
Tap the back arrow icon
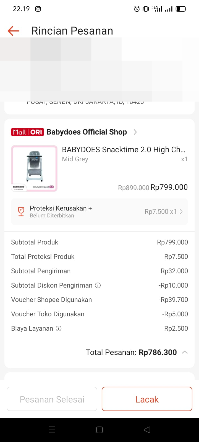click(x=13, y=31)
